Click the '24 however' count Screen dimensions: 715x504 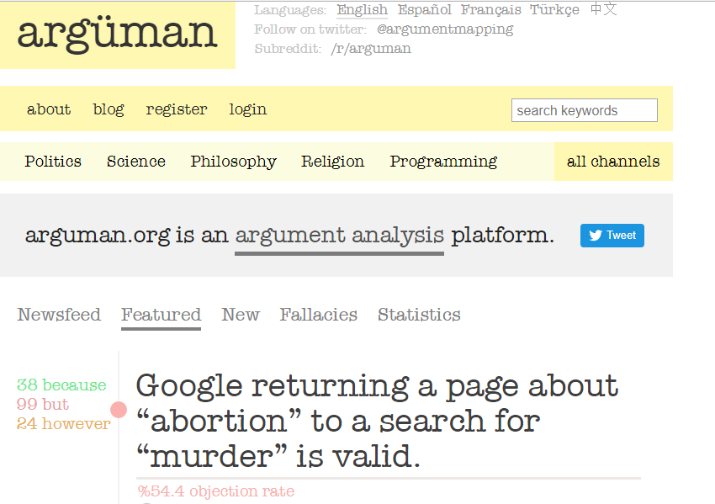point(63,424)
